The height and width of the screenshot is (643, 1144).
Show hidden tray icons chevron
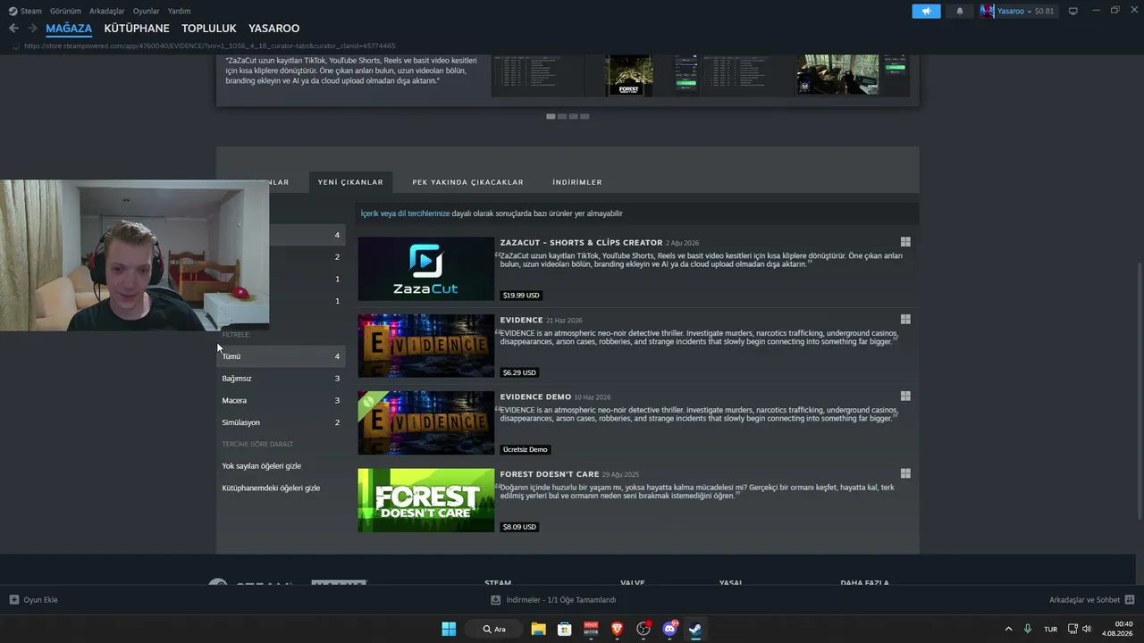point(1009,629)
